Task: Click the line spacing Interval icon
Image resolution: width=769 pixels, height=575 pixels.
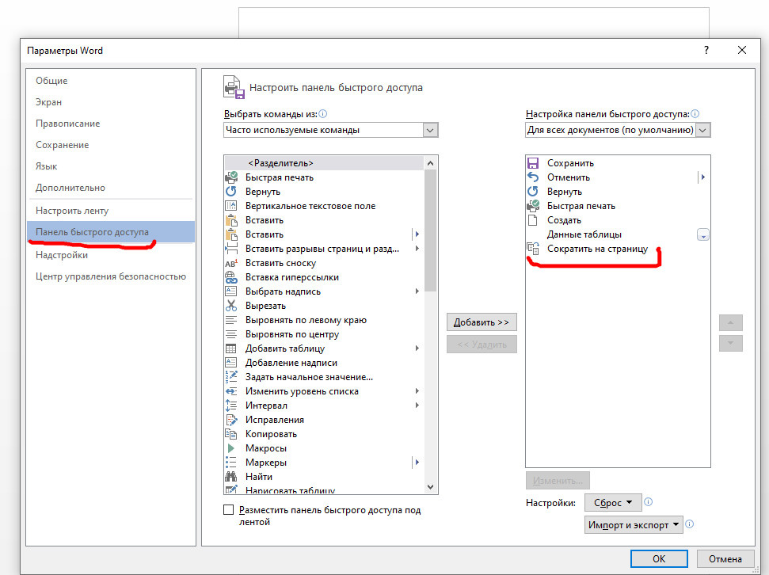Action: click(231, 406)
